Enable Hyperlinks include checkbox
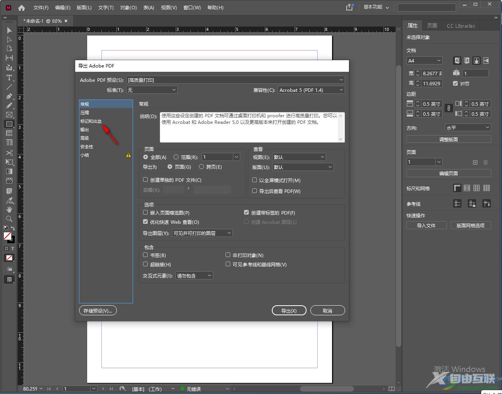This screenshot has height=394, width=502. (x=145, y=264)
